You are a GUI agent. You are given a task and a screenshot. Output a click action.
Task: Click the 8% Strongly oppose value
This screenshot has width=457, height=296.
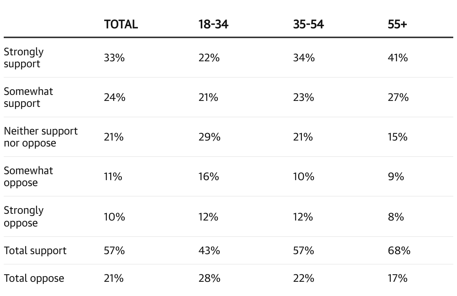396,216
